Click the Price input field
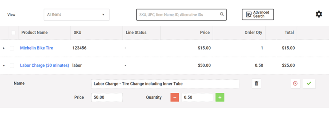This screenshot has width=329, height=114. click(107, 98)
